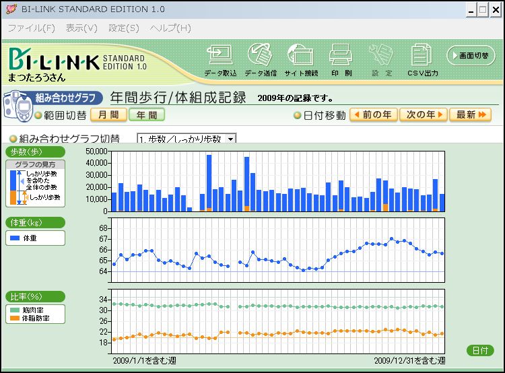
Task: Toggle the 日付 button below graphs
Action: pos(479,351)
